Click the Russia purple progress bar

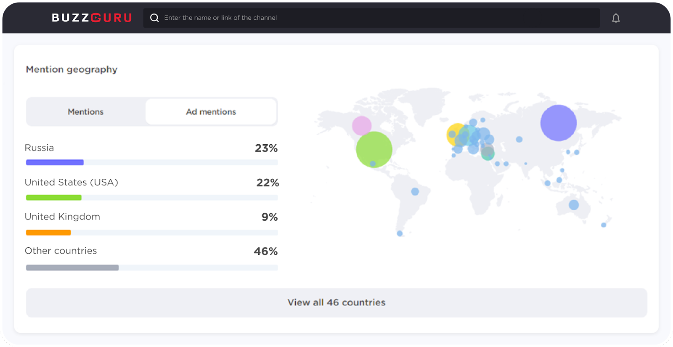55,163
